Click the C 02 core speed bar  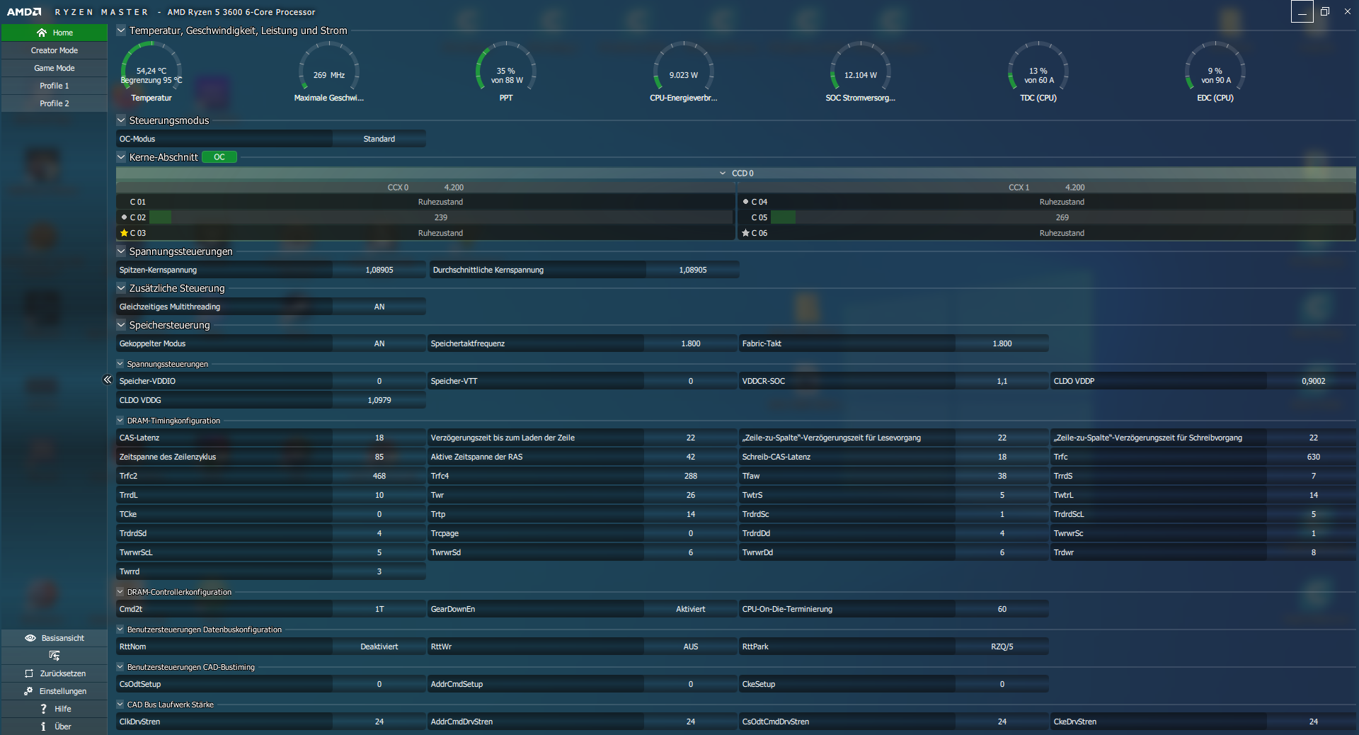click(441, 217)
